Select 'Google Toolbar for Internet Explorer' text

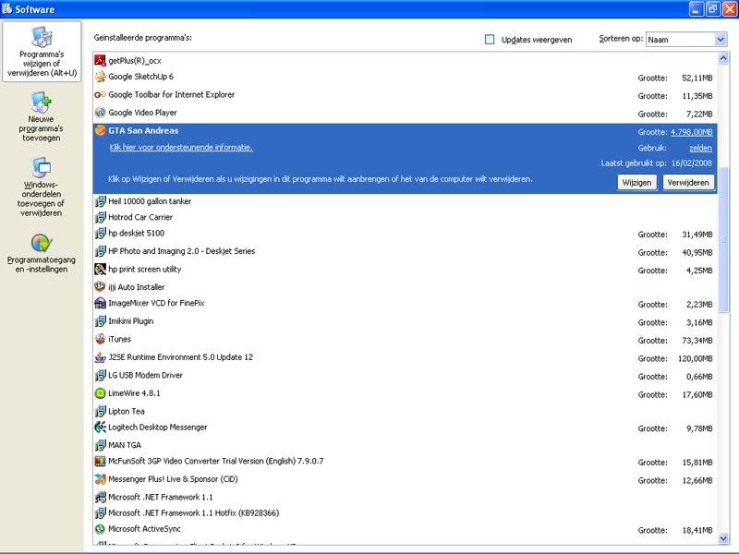pyautogui.click(x=172, y=95)
